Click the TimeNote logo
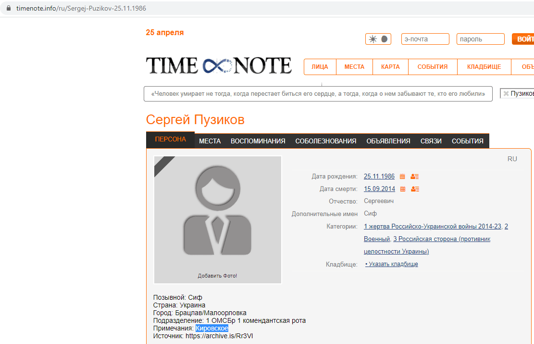The image size is (534, 344). coord(219,66)
